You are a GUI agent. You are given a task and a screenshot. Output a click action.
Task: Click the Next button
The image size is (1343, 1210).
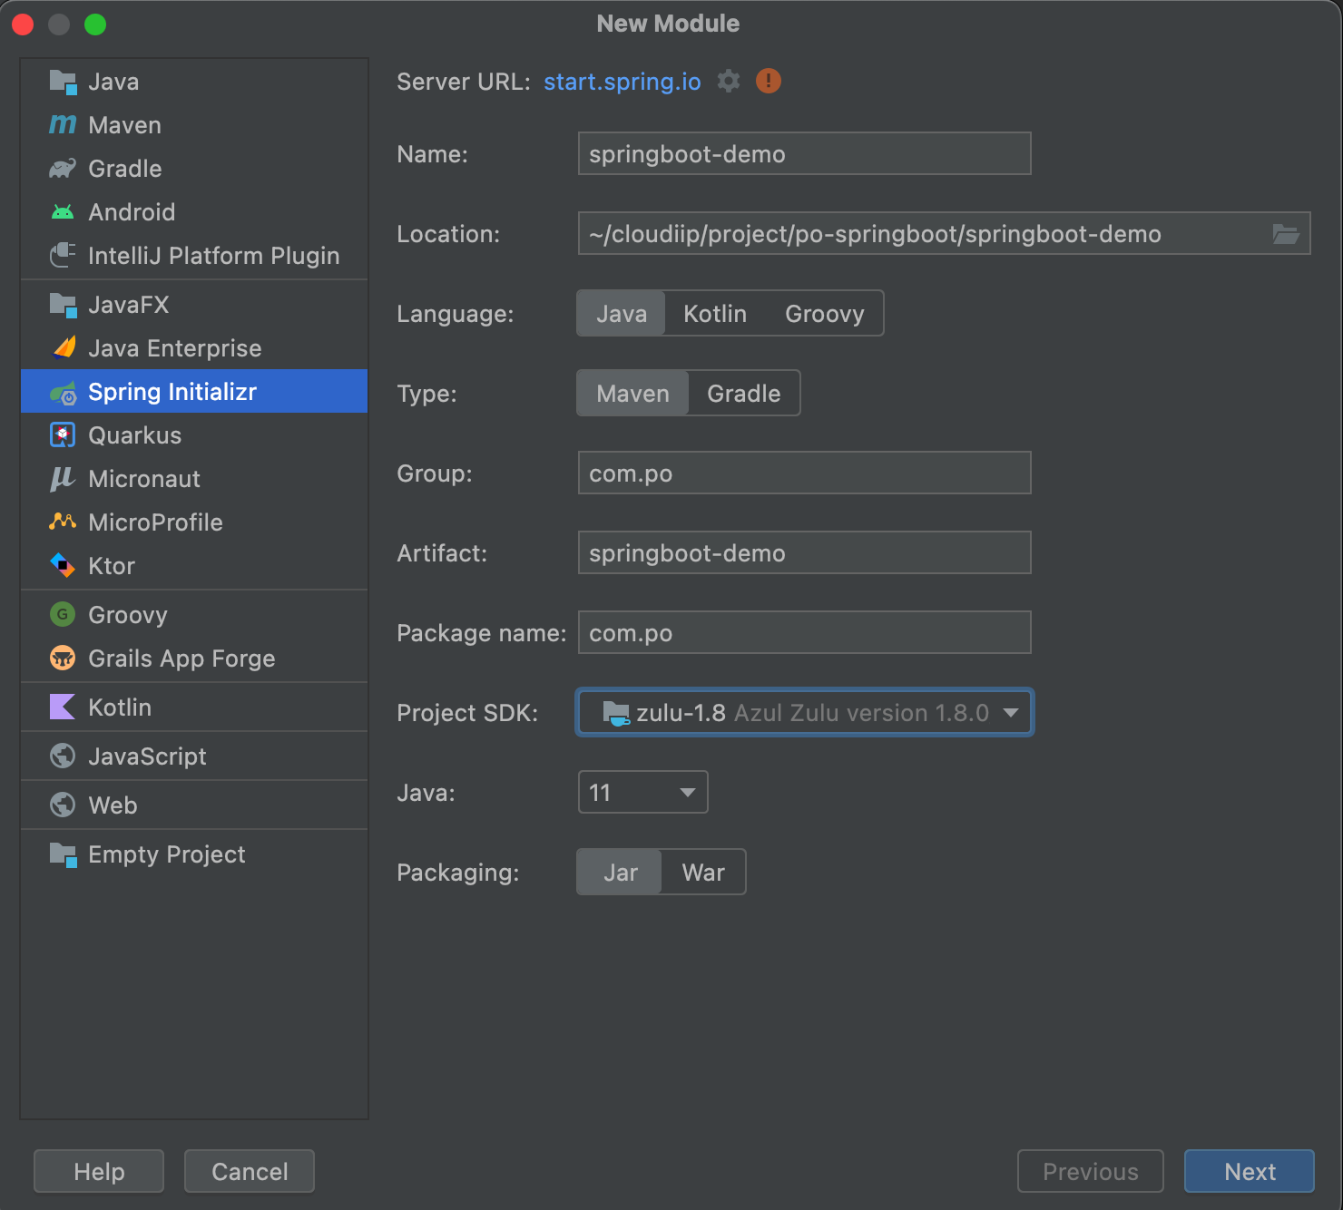(1249, 1172)
